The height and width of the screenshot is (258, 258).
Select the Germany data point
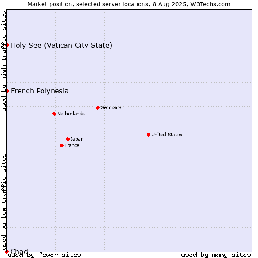98,108
